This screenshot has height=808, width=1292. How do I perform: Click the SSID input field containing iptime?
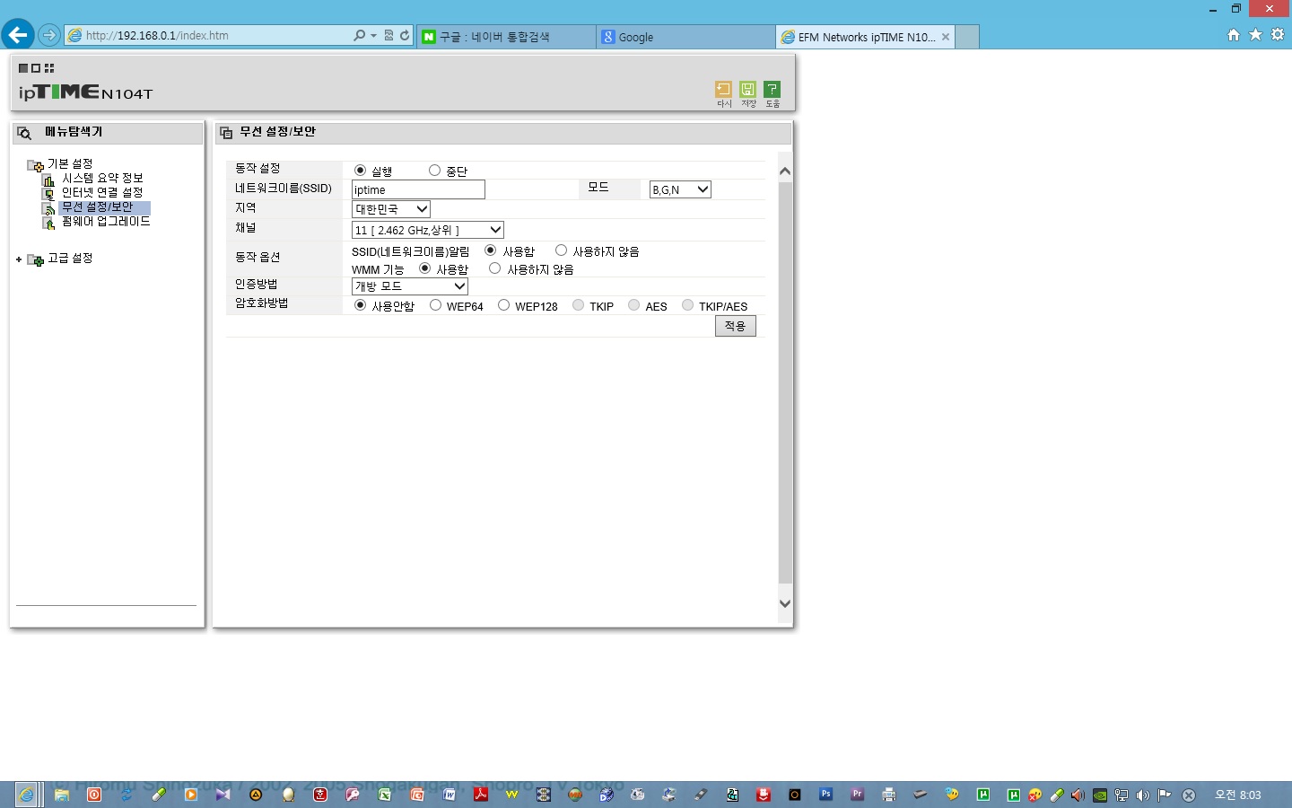pyautogui.click(x=418, y=189)
